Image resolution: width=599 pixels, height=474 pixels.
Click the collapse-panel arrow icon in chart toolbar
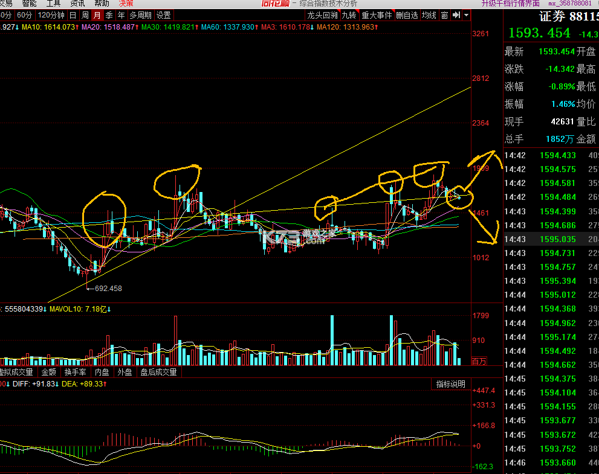[456, 15]
